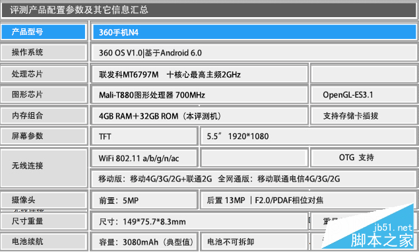The width and height of the screenshot is (419, 252).
Task: Click the '支持存储卡插拔' cell
Action: click(364, 116)
